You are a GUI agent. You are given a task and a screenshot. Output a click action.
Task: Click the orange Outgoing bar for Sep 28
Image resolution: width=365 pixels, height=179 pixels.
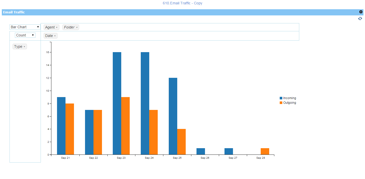click(x=265, y=151)
